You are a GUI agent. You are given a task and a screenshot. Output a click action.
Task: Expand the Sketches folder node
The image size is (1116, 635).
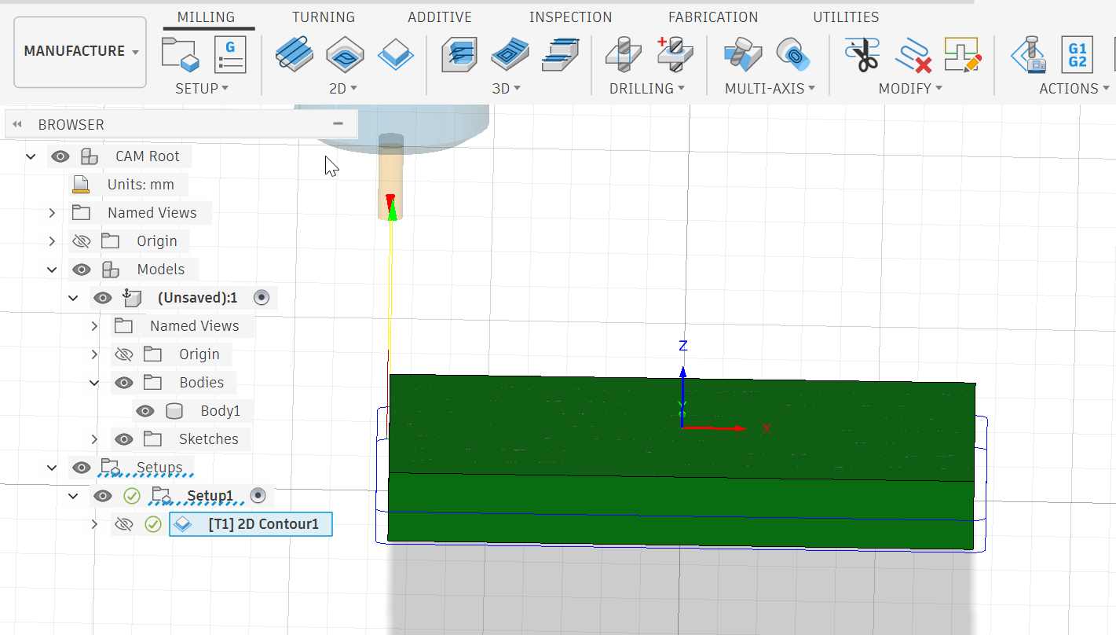pyautogui.click(x=94, y=439)
